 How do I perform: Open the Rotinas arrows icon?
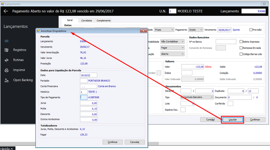6,60
